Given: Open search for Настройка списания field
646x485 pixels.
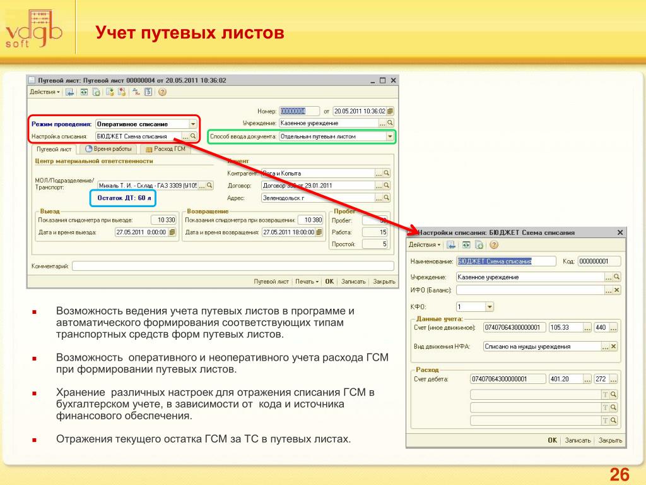Looking at the screenshot, I should pos(193,136).
